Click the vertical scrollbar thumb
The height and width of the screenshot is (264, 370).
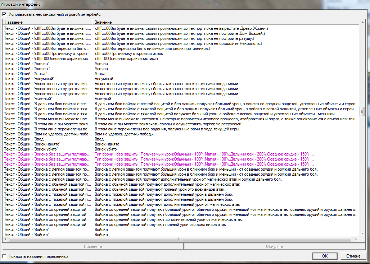[x=362, y=111]
